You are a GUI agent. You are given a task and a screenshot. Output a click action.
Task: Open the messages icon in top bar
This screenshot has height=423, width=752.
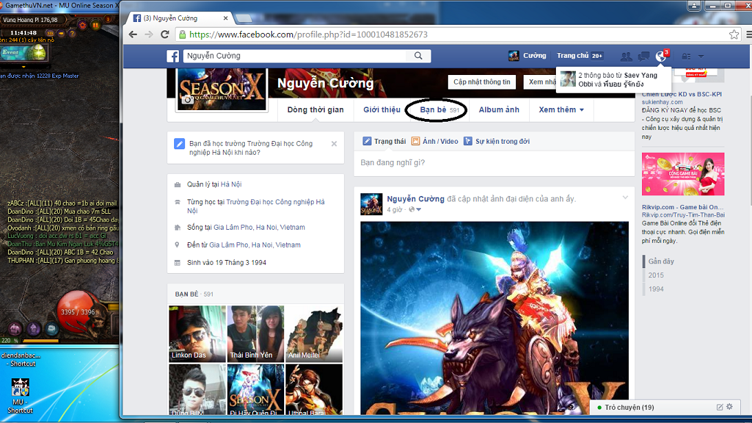click(644, 56)
